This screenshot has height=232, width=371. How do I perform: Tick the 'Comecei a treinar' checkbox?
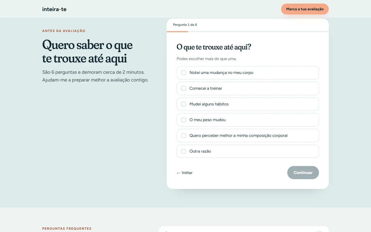[183, 88]
